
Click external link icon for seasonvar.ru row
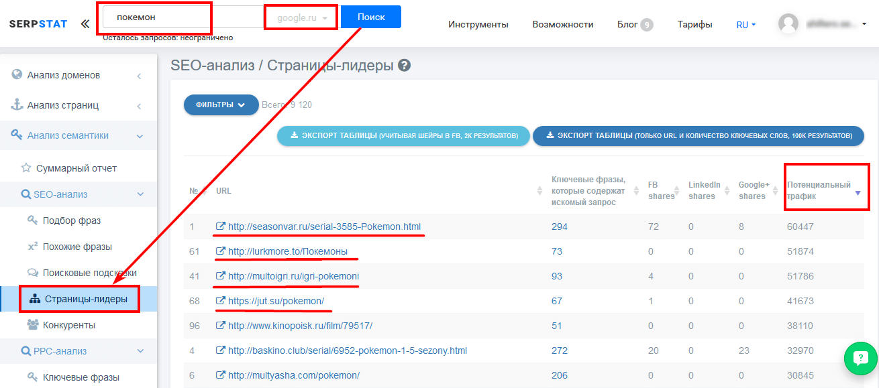(x=220, y=227)
